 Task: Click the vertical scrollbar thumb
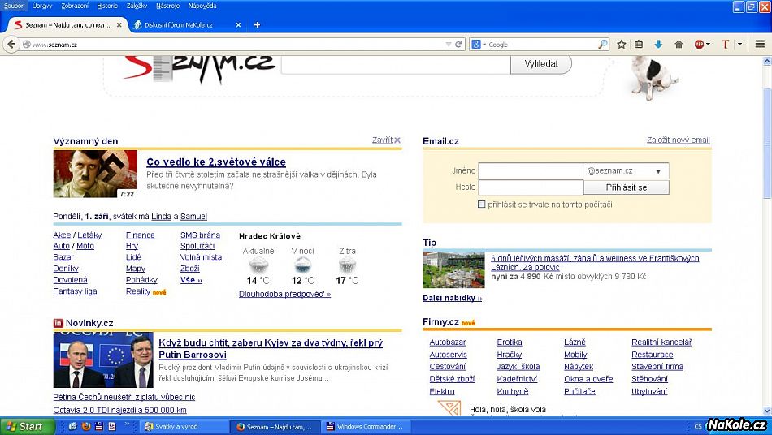(x=767, y=143)
